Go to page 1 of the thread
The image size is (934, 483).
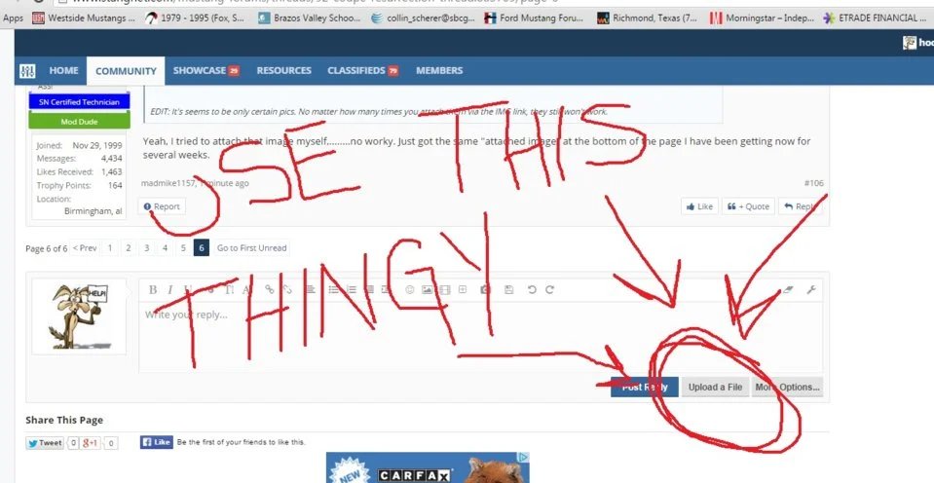point(110,247)
